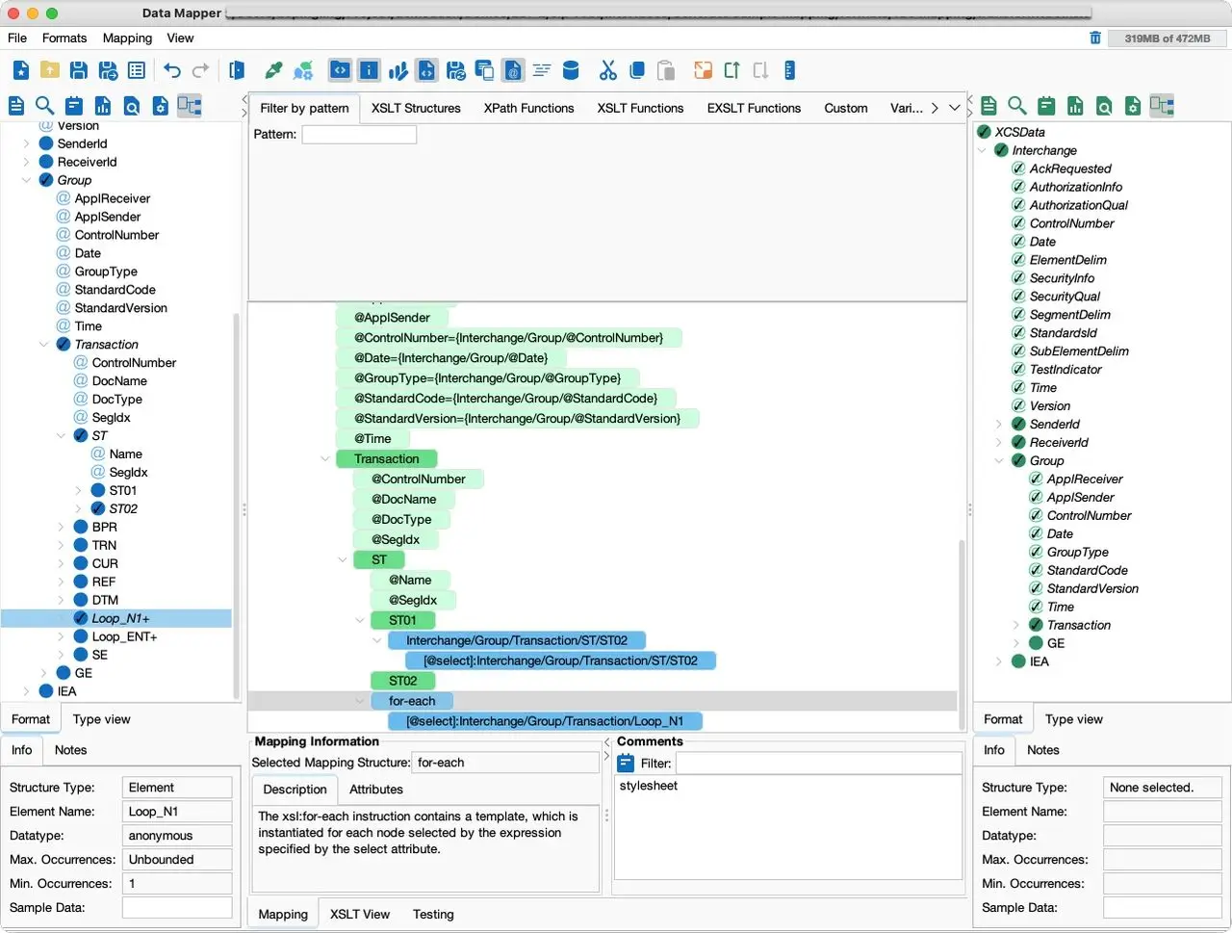The height and width of the screenshot is (933, 1232).
Task: Click the redo arrow icon
Action: pyautogui.click(x=201, y=70)
